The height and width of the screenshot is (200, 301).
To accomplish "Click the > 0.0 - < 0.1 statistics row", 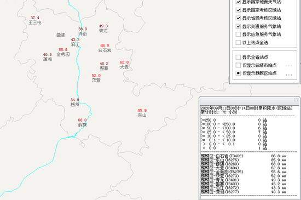I will 234,144.
